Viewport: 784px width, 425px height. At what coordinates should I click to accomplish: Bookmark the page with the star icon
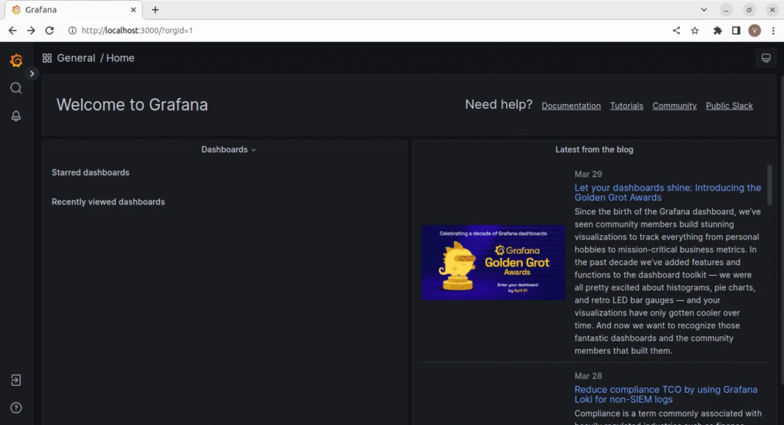[695, 31]
